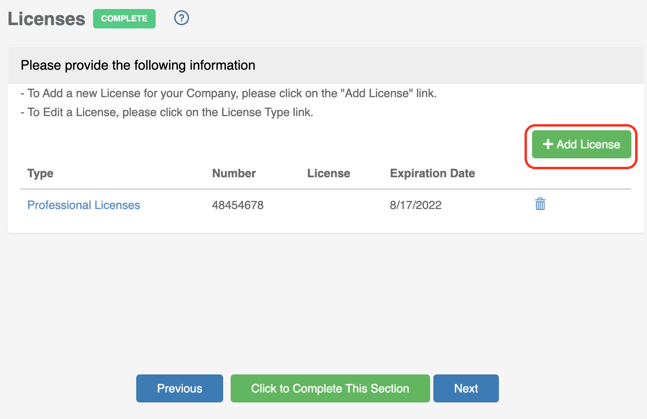Open the help question mark icon

(x=181, y=18)
